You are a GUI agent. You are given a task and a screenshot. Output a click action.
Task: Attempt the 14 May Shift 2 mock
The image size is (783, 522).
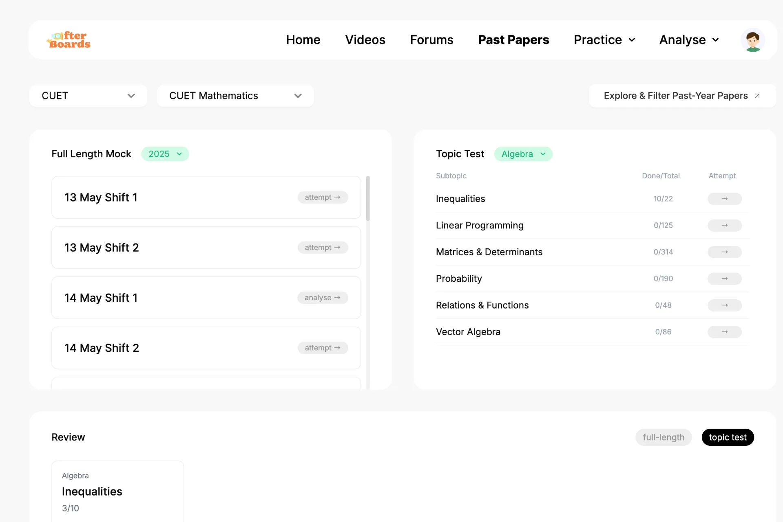coord(323,348)
